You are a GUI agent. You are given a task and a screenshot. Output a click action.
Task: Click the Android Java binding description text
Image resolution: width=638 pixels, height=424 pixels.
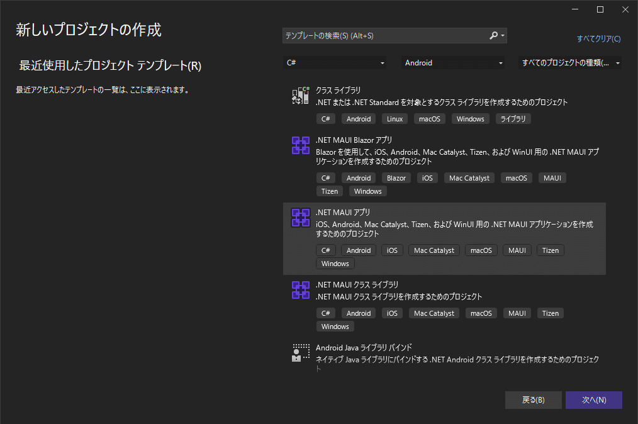pos(457,364)
